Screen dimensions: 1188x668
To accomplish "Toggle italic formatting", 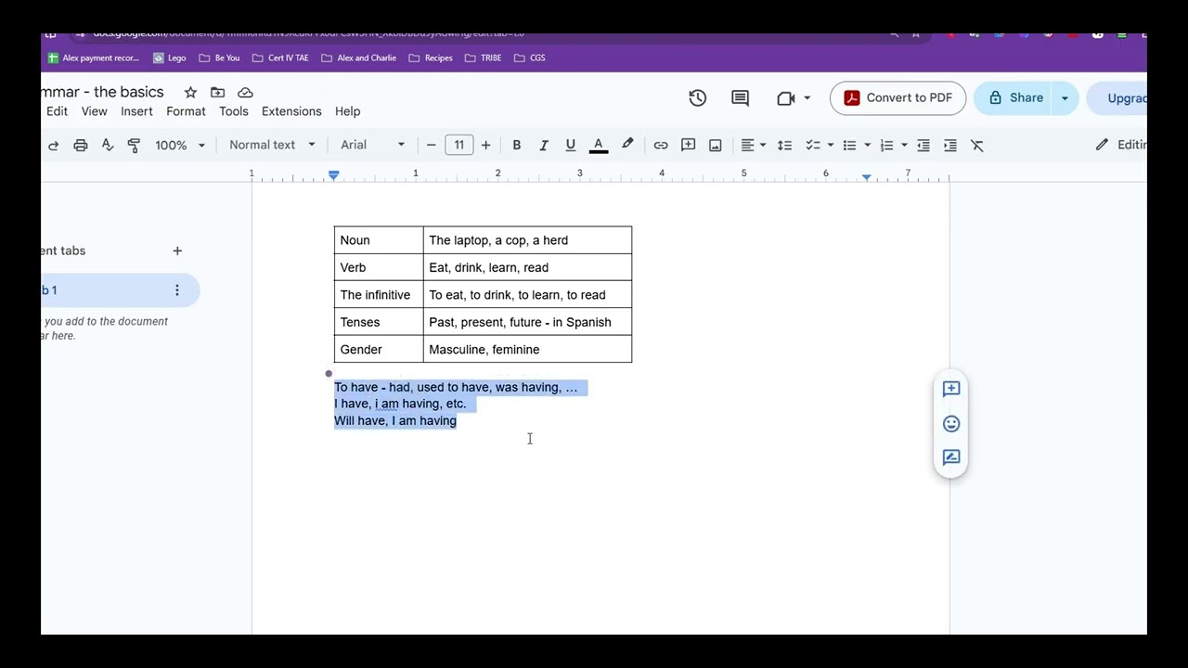I will (x=544, y=146).
